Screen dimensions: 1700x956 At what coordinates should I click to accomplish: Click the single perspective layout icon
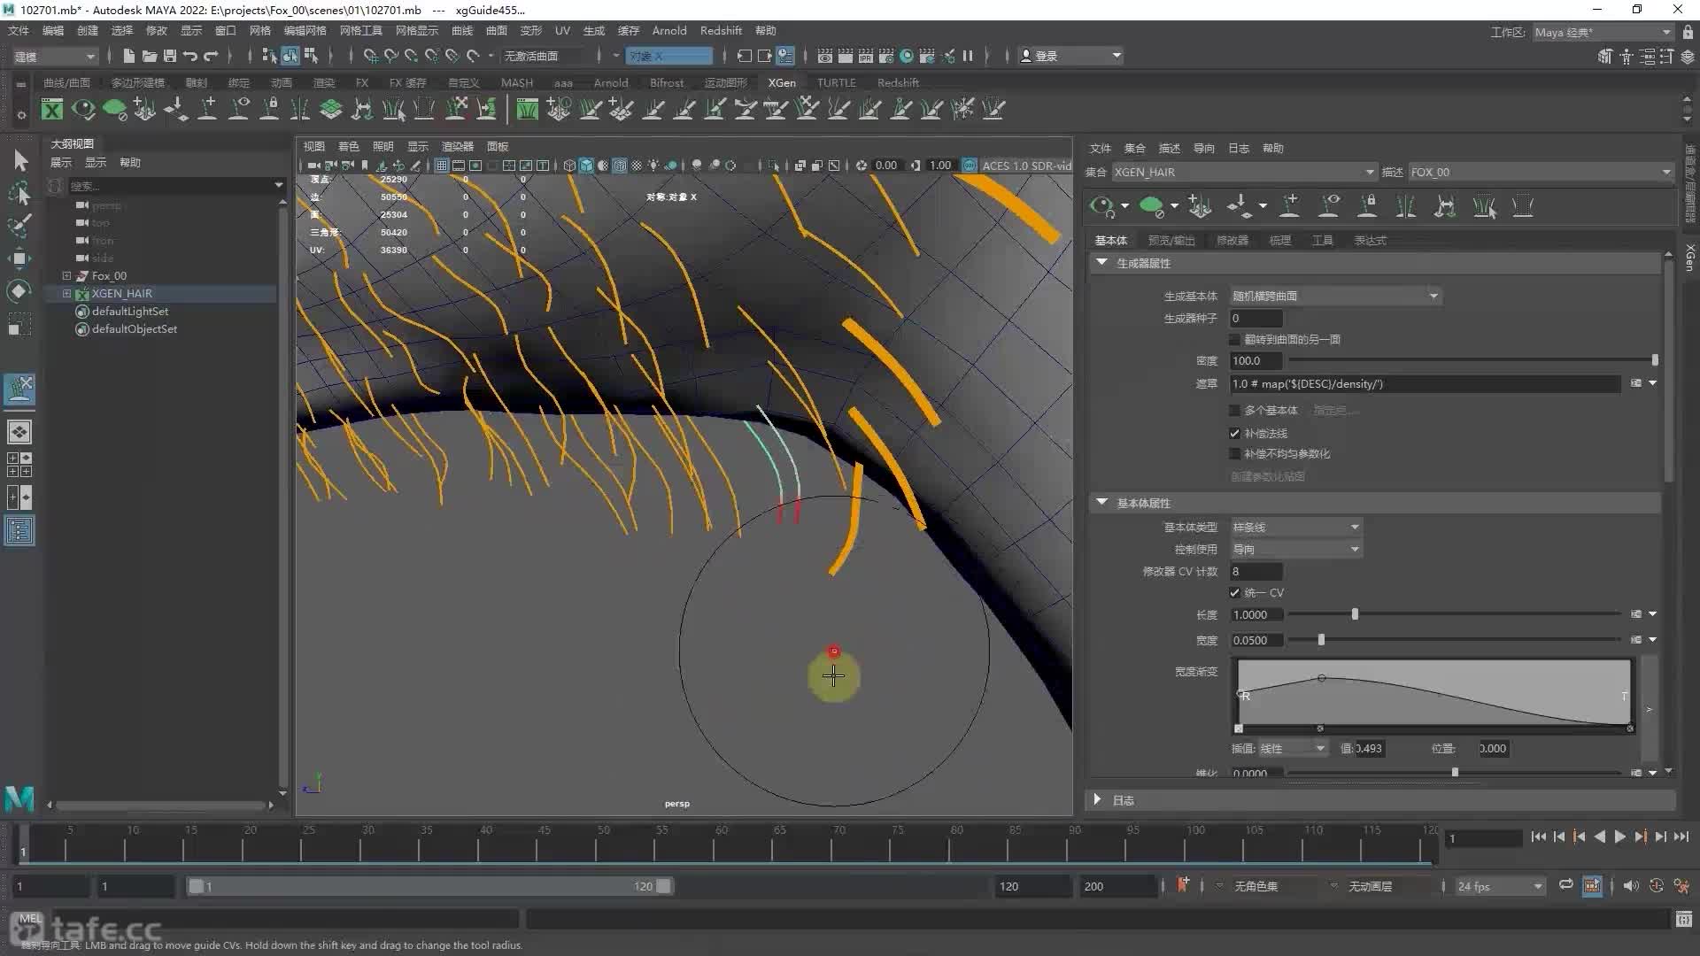(x=19, y=432)
